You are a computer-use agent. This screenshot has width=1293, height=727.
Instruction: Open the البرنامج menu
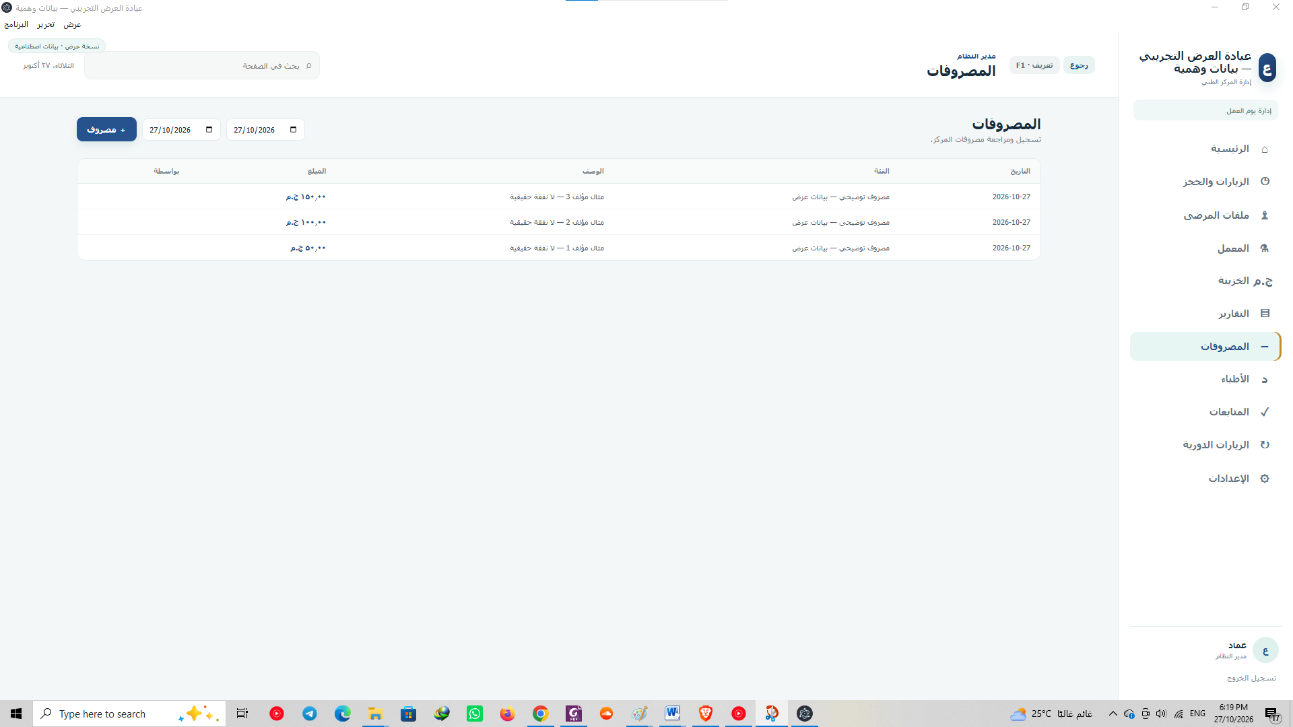coord(16,25)
